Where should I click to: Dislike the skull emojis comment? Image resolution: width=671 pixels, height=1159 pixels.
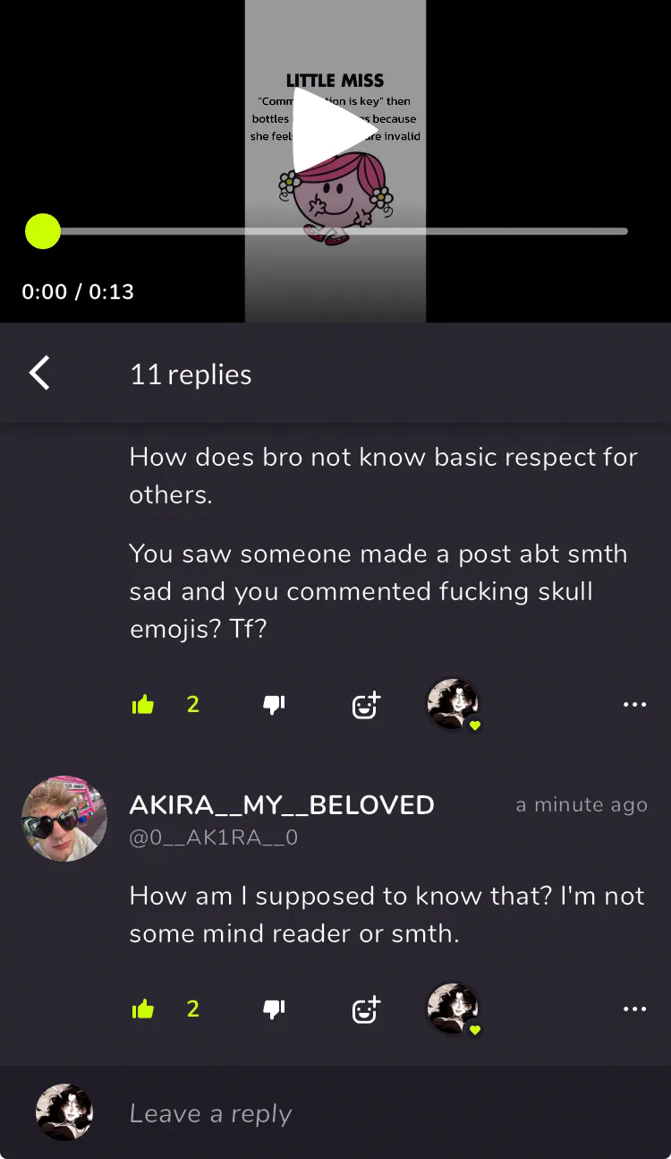tap(274, 705)
